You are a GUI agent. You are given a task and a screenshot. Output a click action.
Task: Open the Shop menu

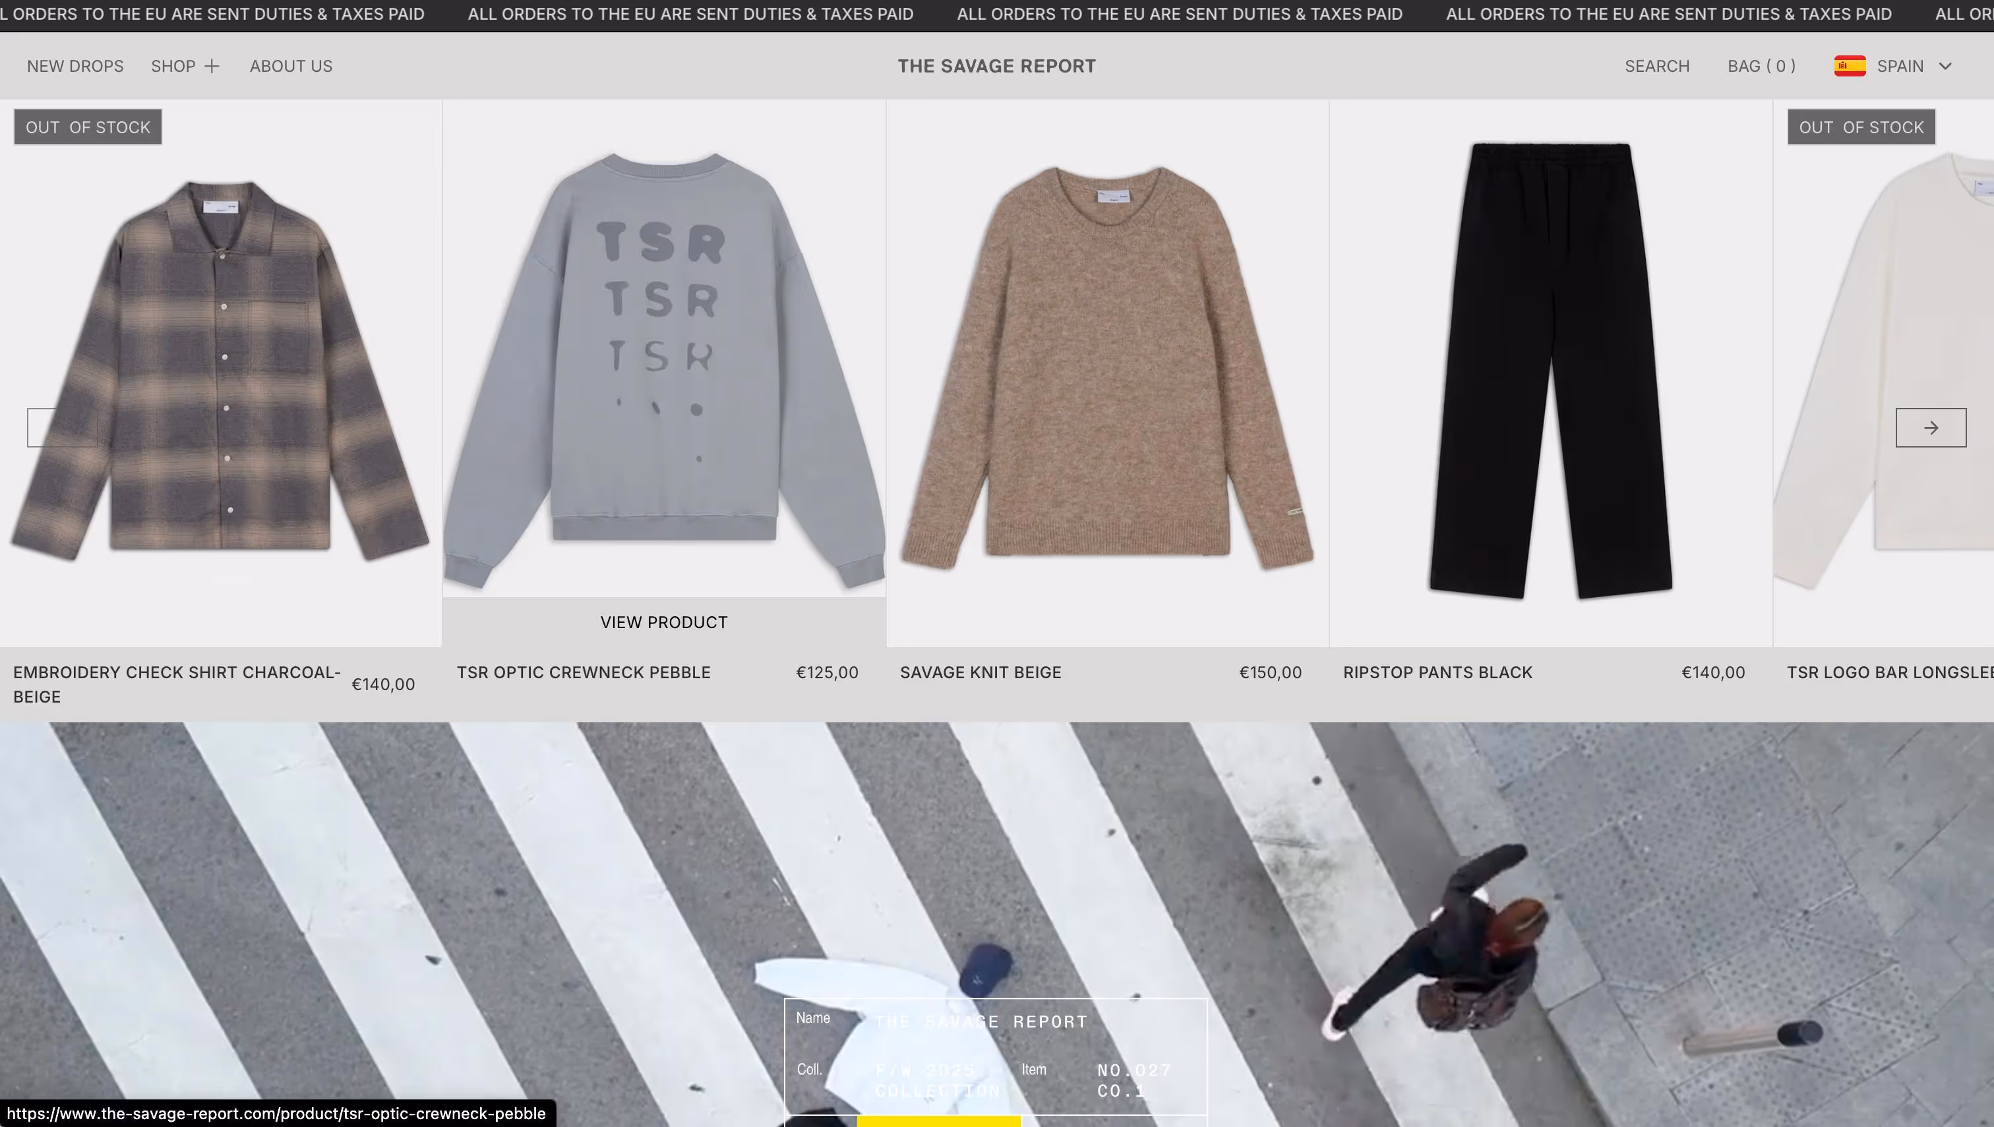[173, 67]
